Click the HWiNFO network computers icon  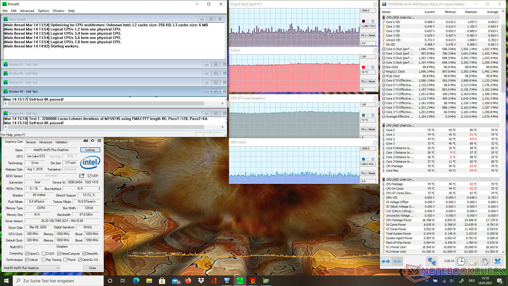(432, 261)
